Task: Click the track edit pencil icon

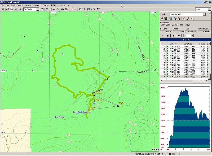Action: [x=188, y=18]
